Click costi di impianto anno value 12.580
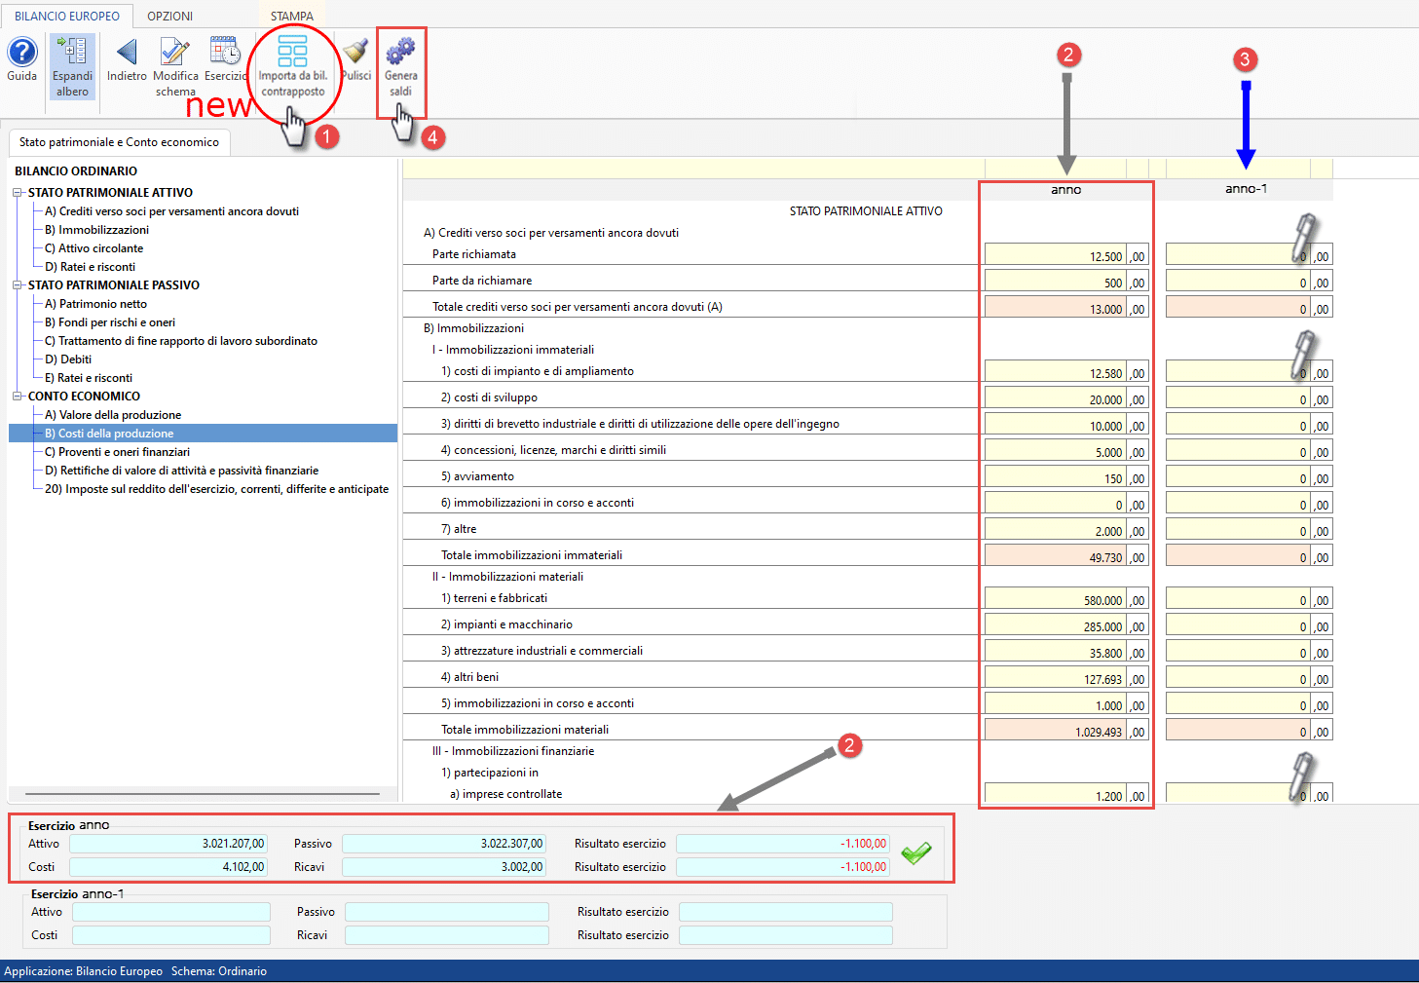Viewport: 1419px width, 983px height. coord(1055,371)
